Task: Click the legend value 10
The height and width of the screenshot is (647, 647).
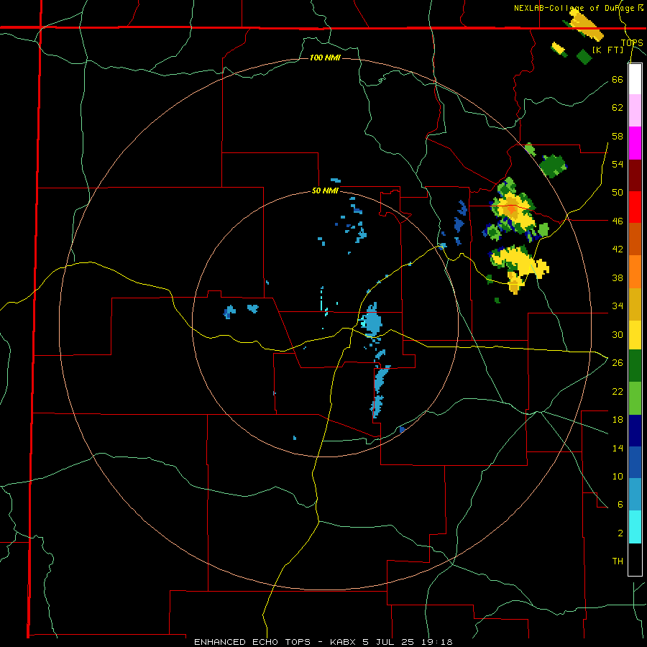Action: click(x=618, y=476)
